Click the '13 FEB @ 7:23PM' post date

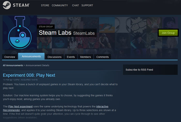click(x=11, y=80)
